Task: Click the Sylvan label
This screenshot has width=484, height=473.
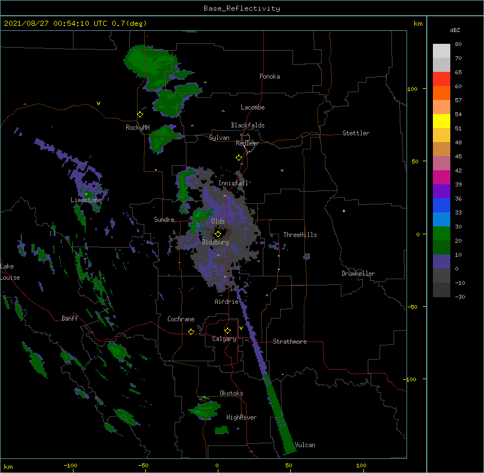Action: coord(219,138)
